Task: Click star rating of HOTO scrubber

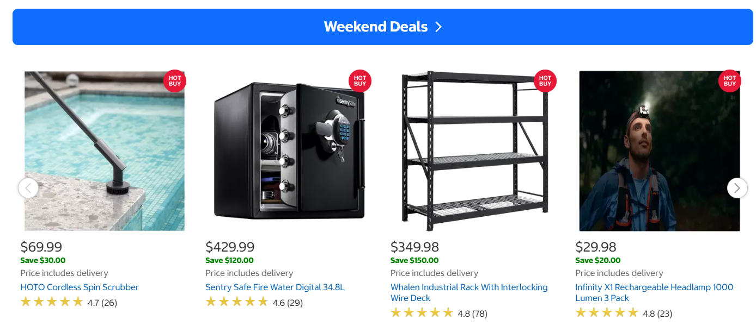Action: pyautogui.click(x=52, y=302)
